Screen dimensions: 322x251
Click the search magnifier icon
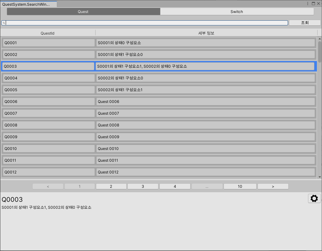click(4, 23)
